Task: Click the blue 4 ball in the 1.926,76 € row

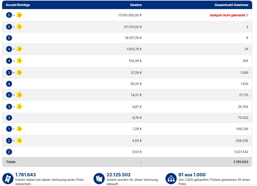Action: coord(9,49)
